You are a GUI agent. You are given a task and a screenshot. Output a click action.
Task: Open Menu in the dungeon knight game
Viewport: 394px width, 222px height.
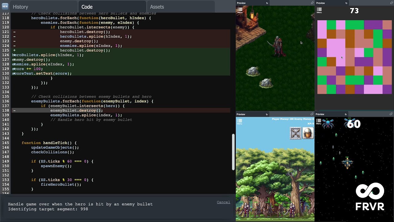point(240,10)
